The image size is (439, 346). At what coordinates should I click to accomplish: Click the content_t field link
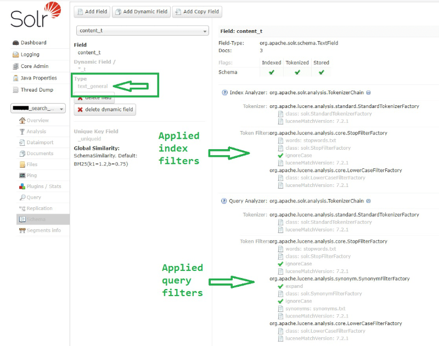[x=89, y=52]
